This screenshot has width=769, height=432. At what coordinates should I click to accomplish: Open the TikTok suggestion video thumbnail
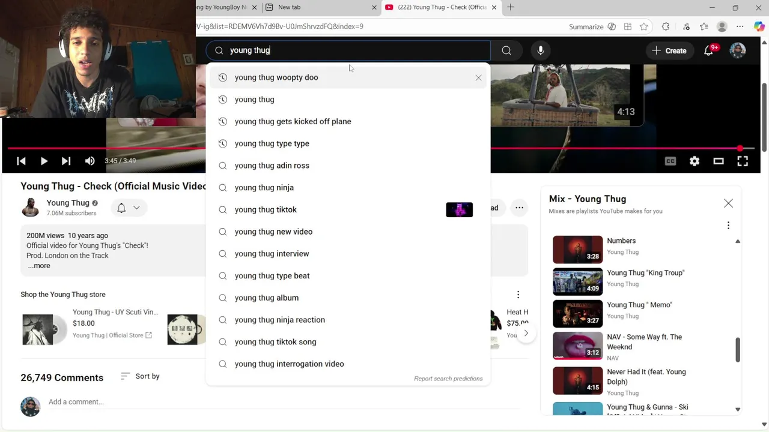[460, 209]
